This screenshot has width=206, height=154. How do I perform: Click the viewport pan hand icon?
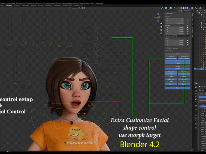point(161,27)
